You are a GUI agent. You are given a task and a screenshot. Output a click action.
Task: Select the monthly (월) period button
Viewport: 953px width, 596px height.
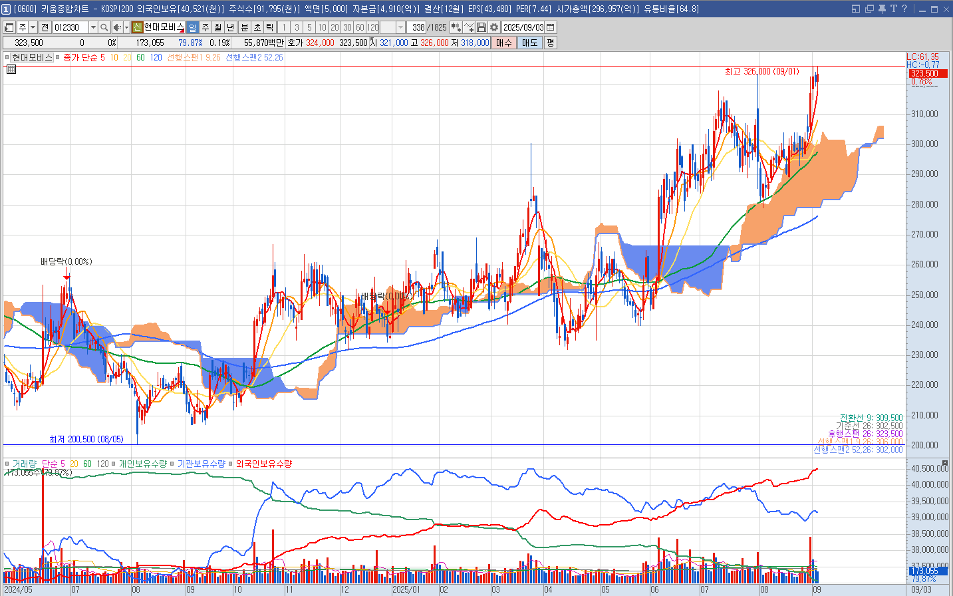[x=217, y=27]
